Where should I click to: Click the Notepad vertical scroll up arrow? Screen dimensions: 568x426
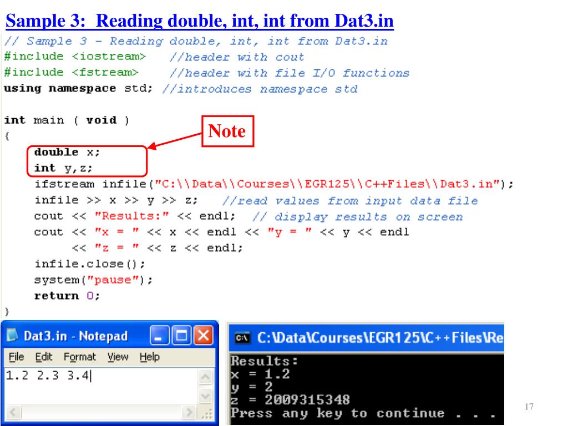[x=205, y=377]
